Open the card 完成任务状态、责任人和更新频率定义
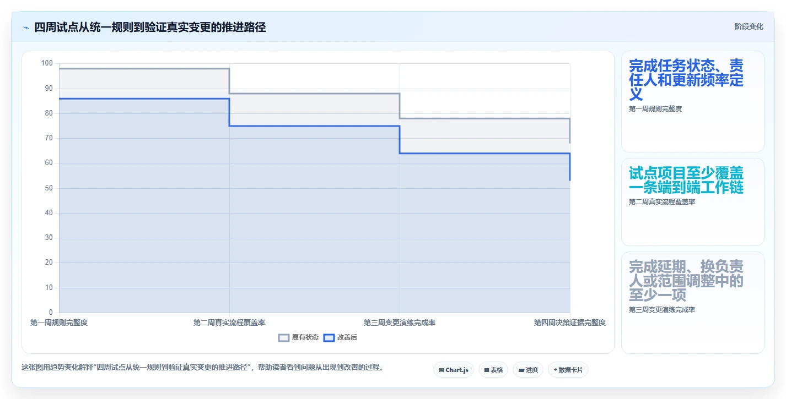The width and height of the screenshot is (786, 399). click(693, 101)
